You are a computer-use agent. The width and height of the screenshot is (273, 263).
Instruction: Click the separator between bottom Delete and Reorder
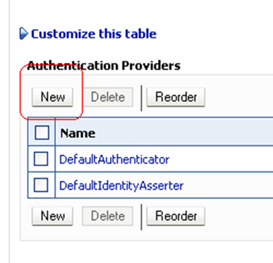[142, 217]
